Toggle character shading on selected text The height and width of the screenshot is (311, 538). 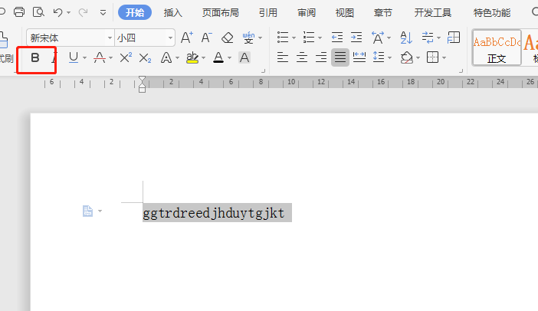(x=244, y=57)
